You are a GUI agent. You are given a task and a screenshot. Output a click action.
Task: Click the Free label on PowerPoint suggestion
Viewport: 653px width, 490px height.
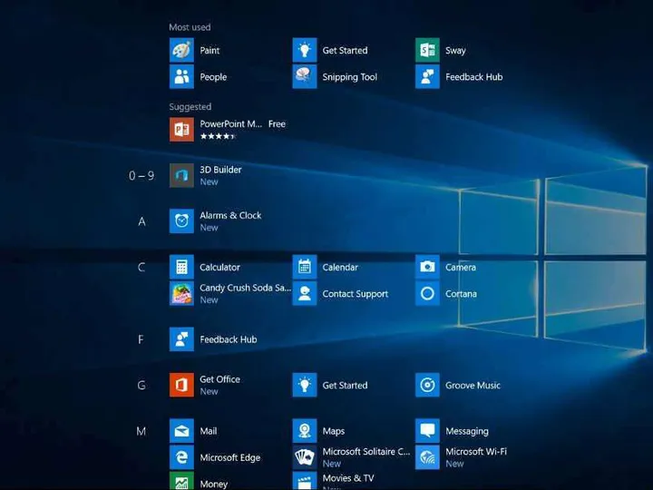click(277, 124)
